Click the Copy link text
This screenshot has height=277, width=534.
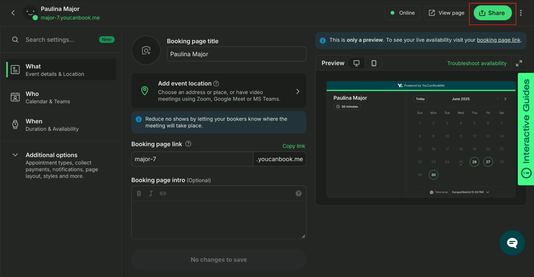294,146
